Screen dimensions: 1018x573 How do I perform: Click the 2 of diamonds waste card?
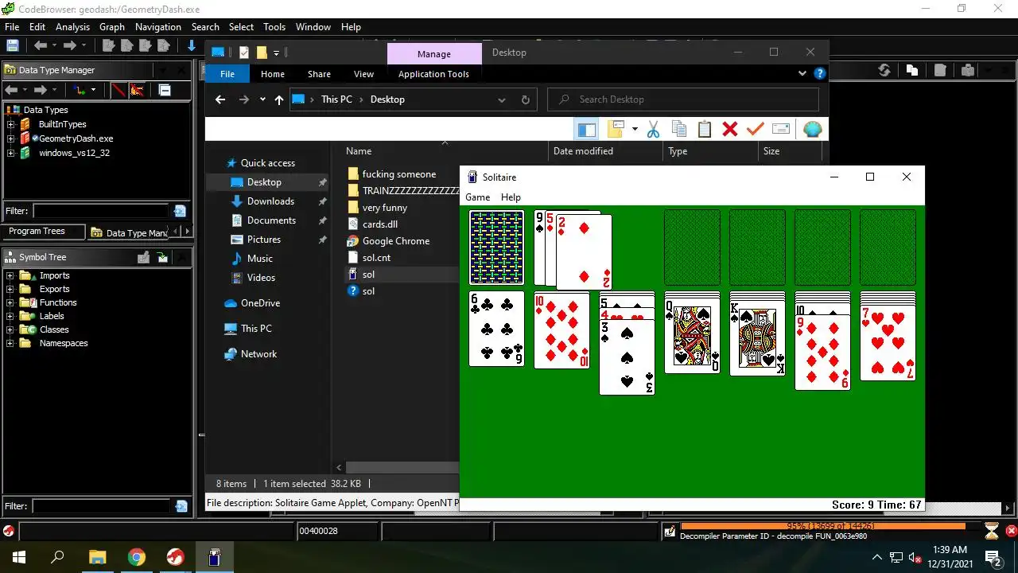coord(584,251)
